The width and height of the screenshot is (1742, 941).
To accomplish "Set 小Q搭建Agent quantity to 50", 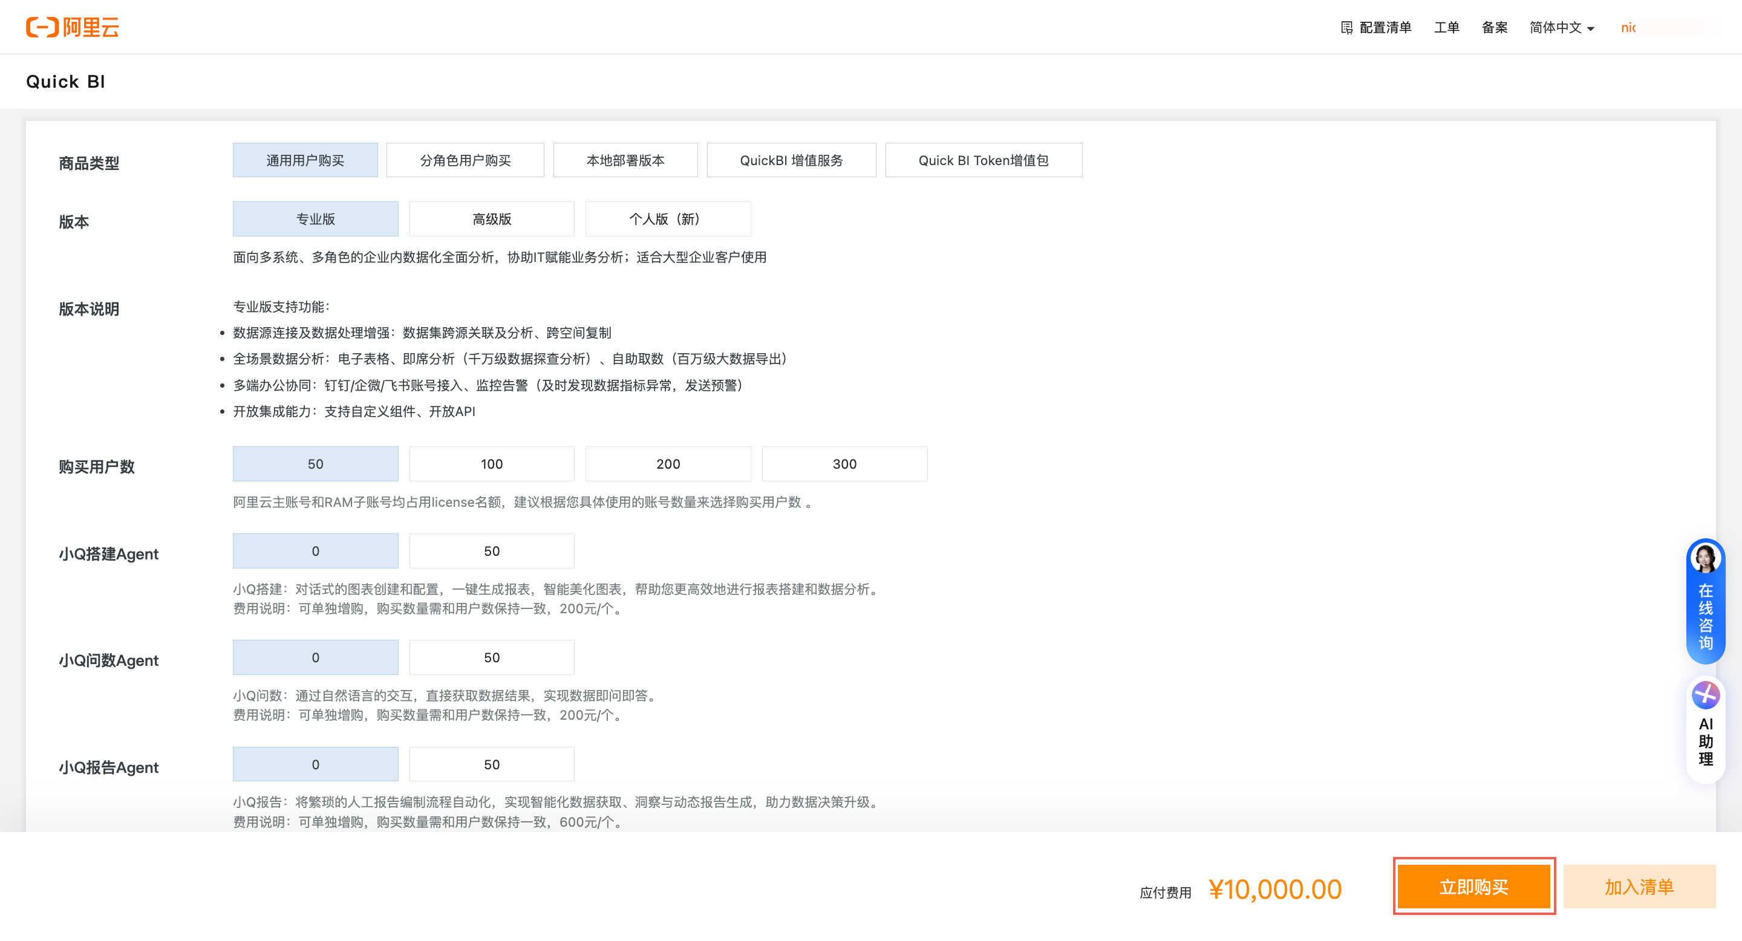I will [492, 551].
